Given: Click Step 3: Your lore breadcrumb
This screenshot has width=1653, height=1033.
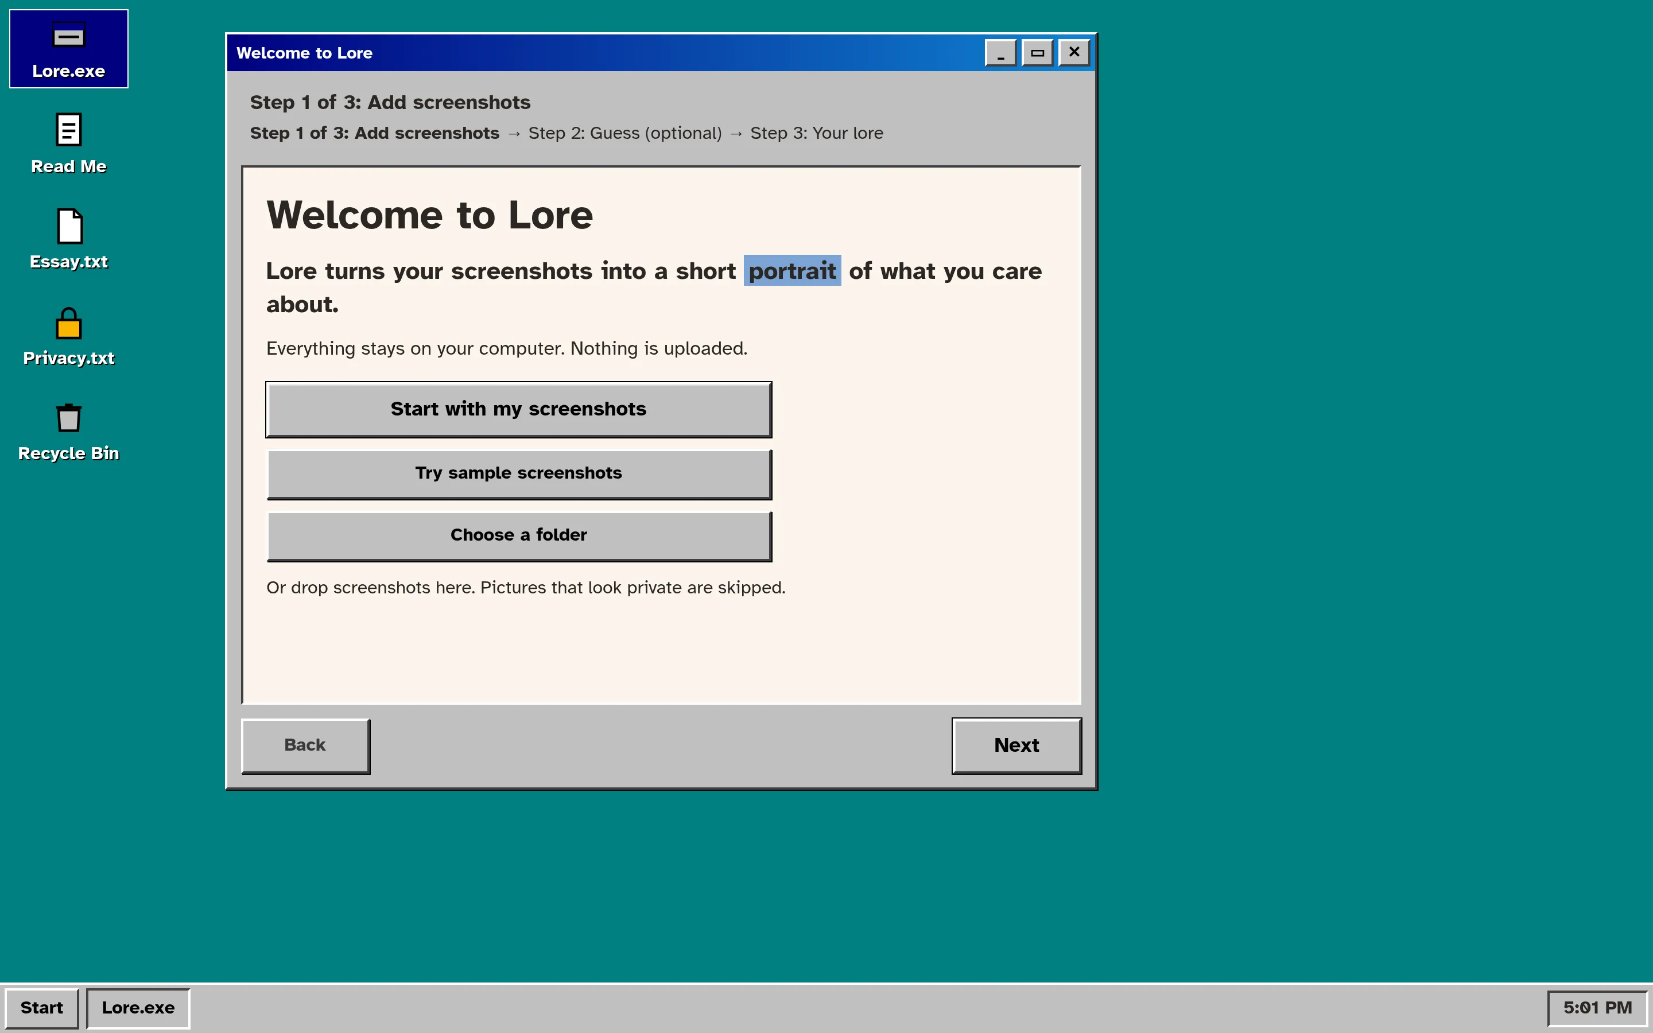Looking at the screenshot, I should click(817, 133).
